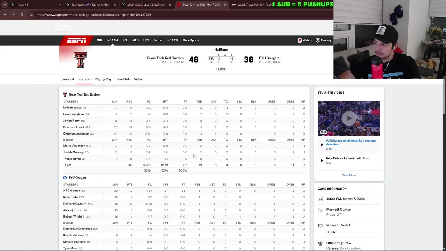This screenshot has width=446, height=251.
Task: Click the site info icon in address bar
Action: (32, 15)
